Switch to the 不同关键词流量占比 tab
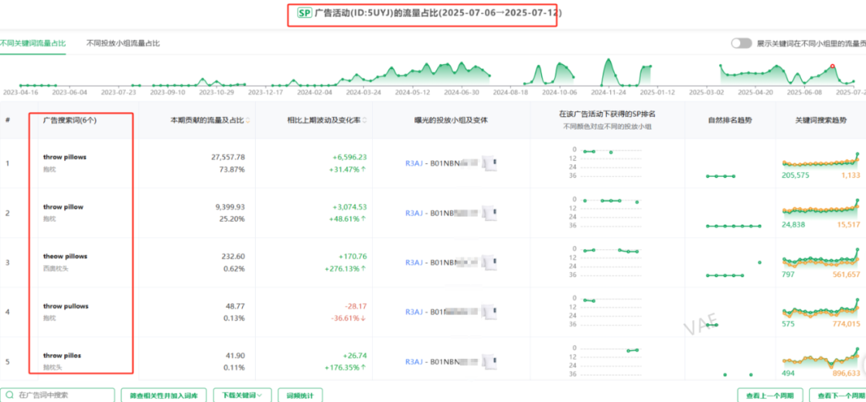 point(34,43)
